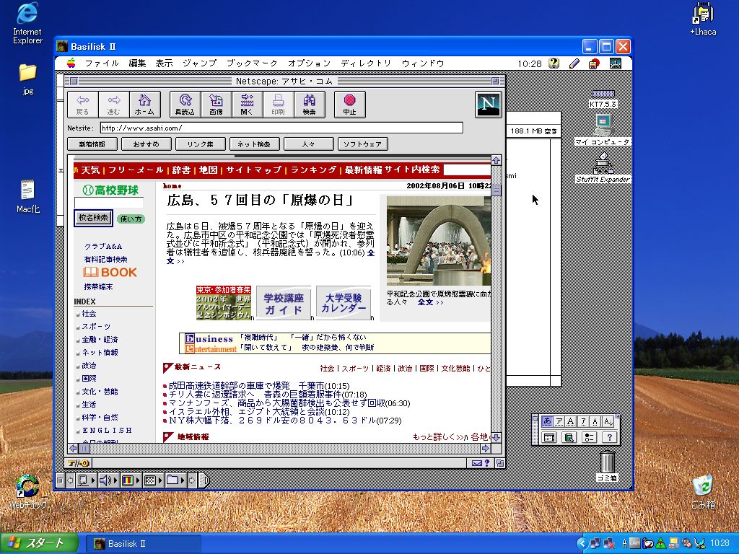Image resolution: width=739 pixels, height=554 pixels.
Task: Select full-width Katakana ア input mode
Action: pos(559,421)
